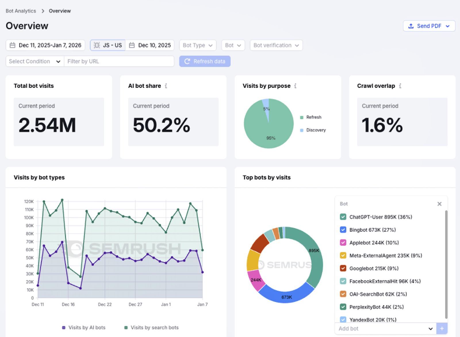460x337 pixels.
Task: Open the Dec 11, 2025-Jan 7, 2026 date range picker
Action: pos(45,45)
